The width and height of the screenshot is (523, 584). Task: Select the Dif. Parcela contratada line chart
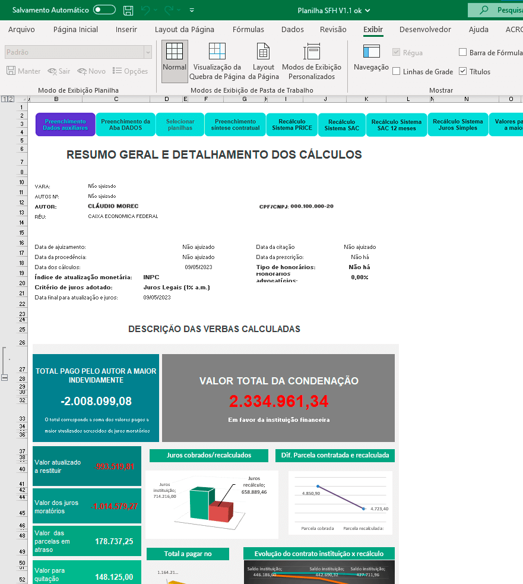point(340,503)
